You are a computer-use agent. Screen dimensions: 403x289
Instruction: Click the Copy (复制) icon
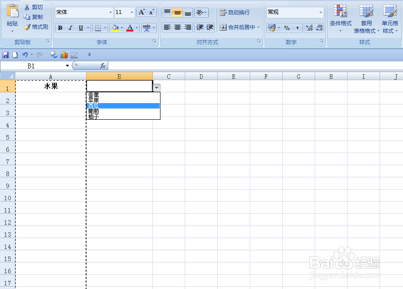pos(27,17)
